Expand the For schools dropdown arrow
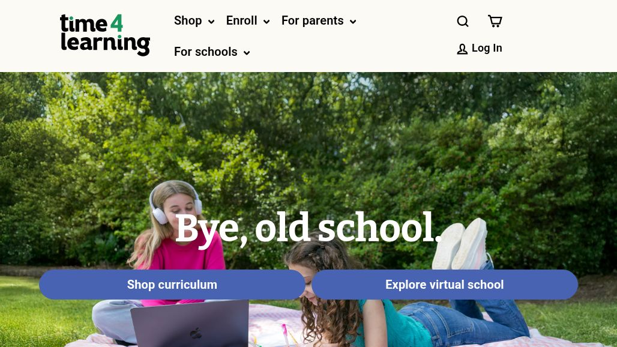Image resolution: width=617 pixels, height=347 pixels. pyautogui.click(x=247, y=53)
